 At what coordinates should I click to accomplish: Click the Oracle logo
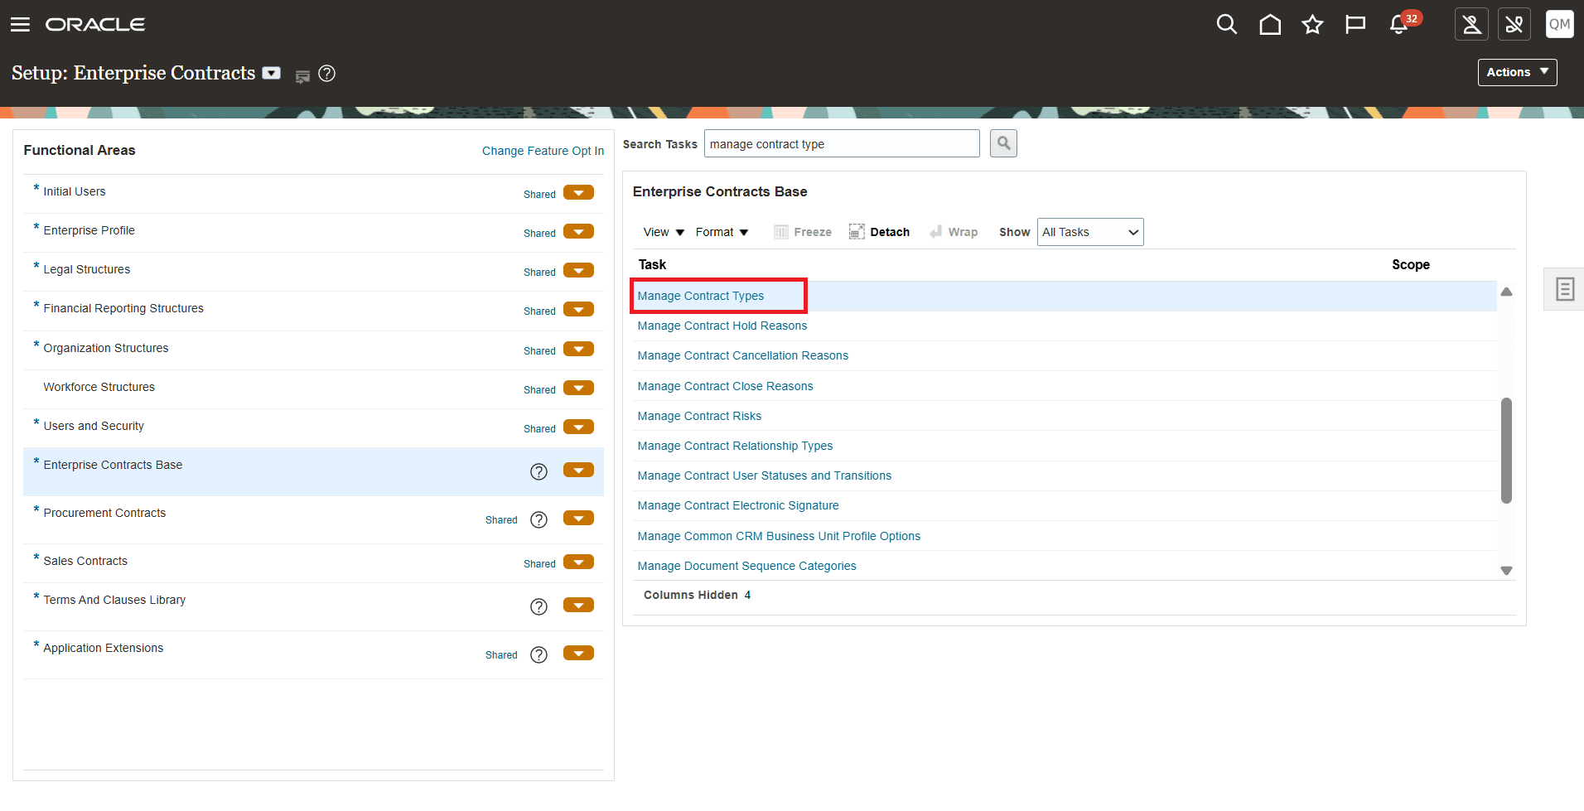point(95,25)
